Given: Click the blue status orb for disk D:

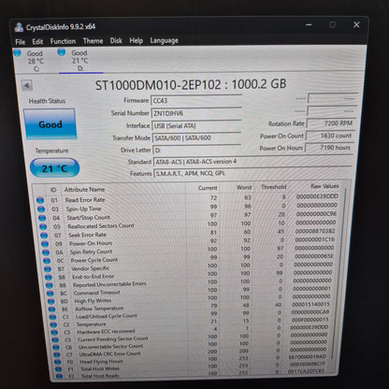Looking at the screenshot, I should click(62, 52).
